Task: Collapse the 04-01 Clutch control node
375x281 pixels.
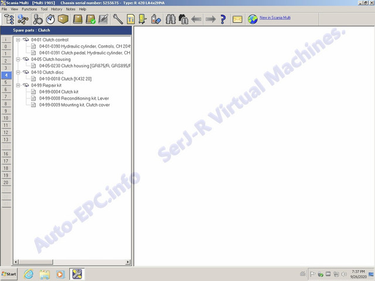Action: click(18, 40)
